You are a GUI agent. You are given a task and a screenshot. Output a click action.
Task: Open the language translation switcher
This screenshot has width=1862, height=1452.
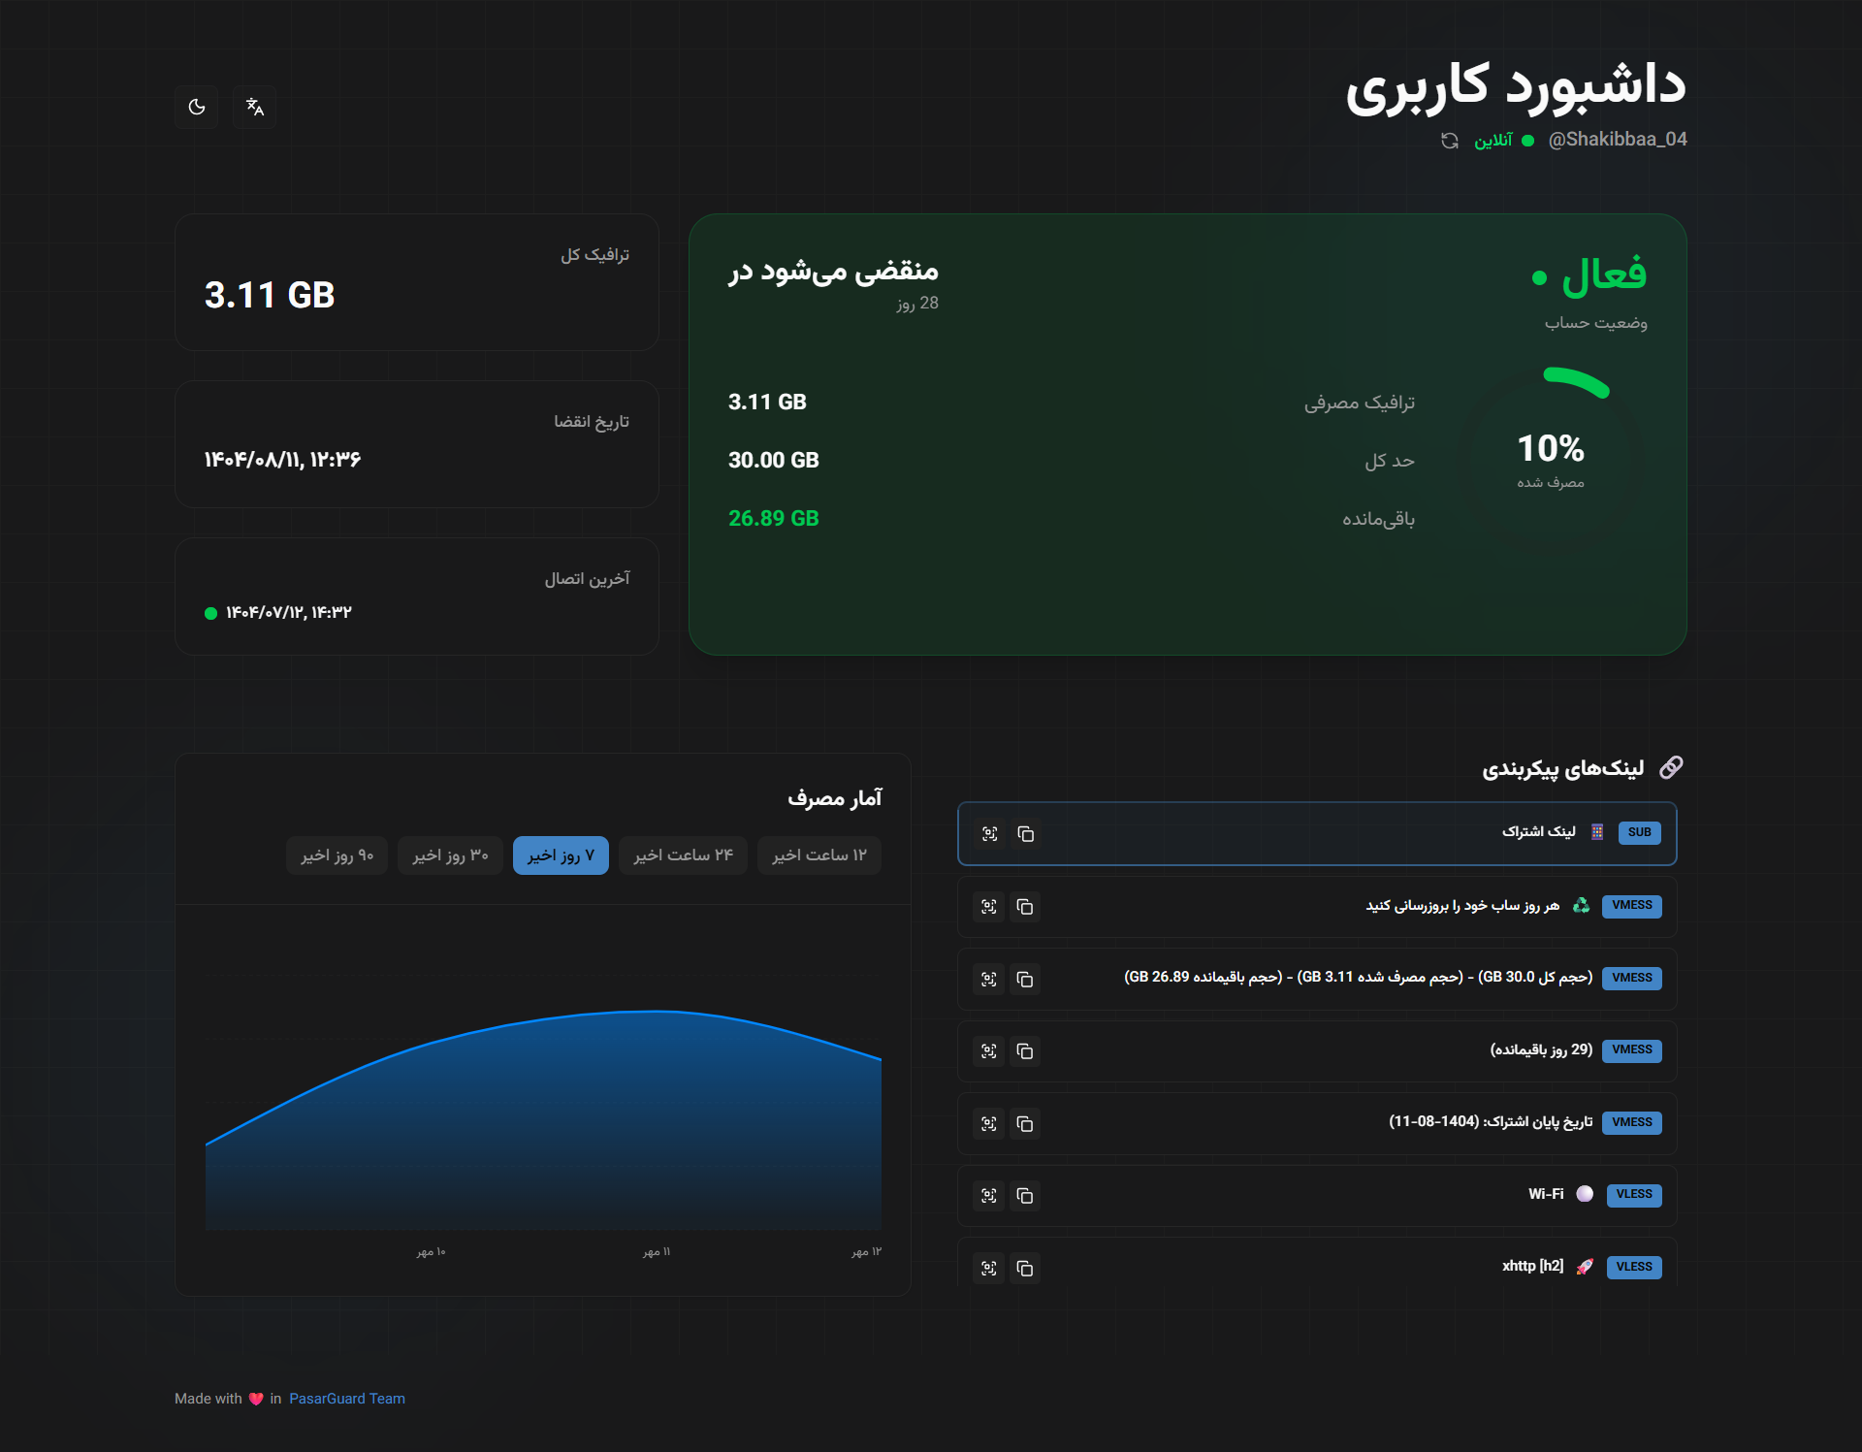pos(255,107)
